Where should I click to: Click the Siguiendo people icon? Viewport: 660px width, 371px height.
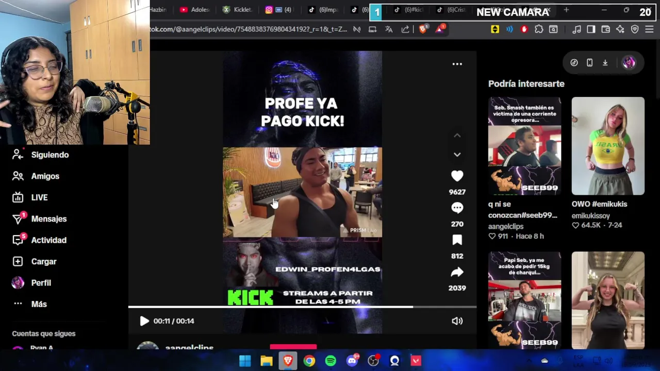(18, 155)
